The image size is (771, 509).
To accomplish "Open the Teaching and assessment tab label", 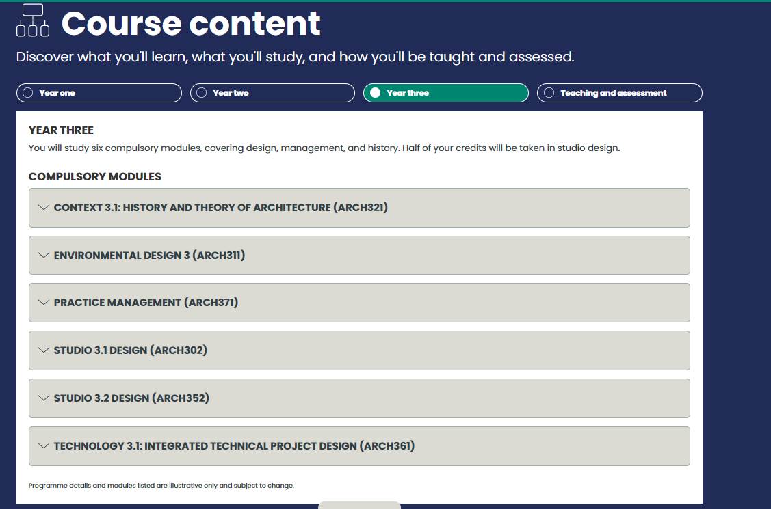I will (613, 93).
